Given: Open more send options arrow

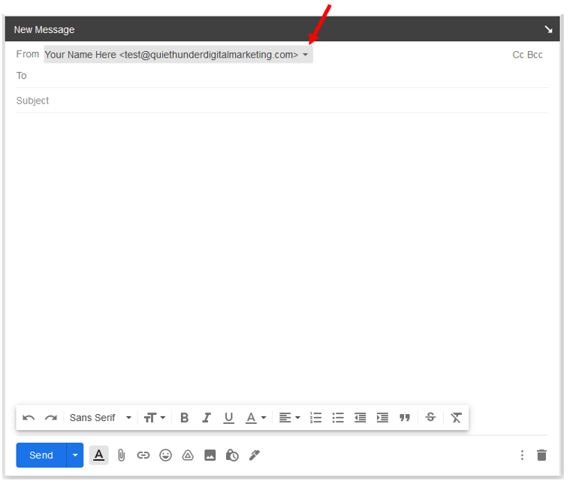Looking at the screenshot, I should (75, 455).
